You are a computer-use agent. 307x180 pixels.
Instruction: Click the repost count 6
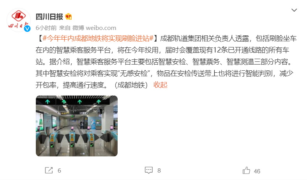click(59, 171)
